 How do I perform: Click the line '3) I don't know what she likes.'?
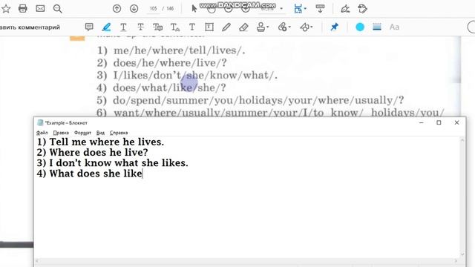coord(112,163)
